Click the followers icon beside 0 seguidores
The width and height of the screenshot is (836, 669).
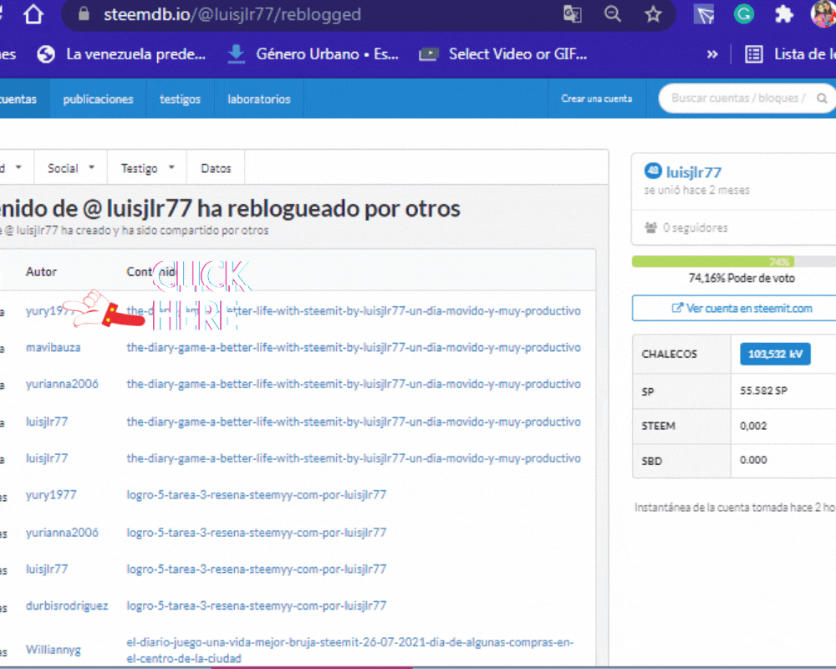tap(650, 227)
